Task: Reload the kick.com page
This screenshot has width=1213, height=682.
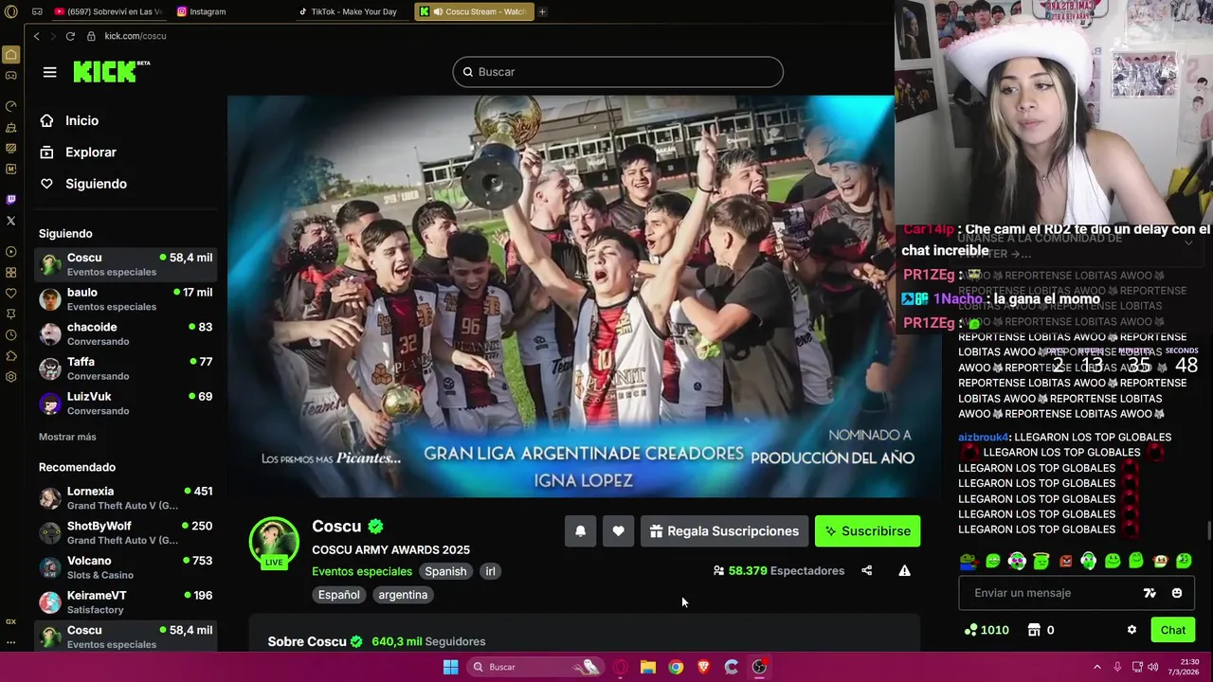Action: pyautogui.click(x=70, y=36)
